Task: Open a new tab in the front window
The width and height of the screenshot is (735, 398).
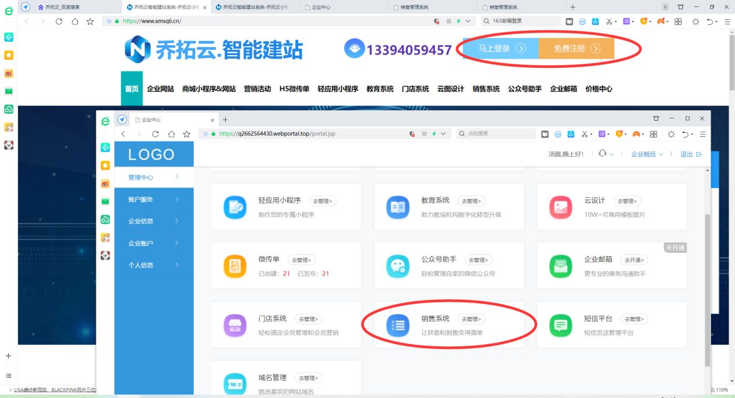Action: 226,120
